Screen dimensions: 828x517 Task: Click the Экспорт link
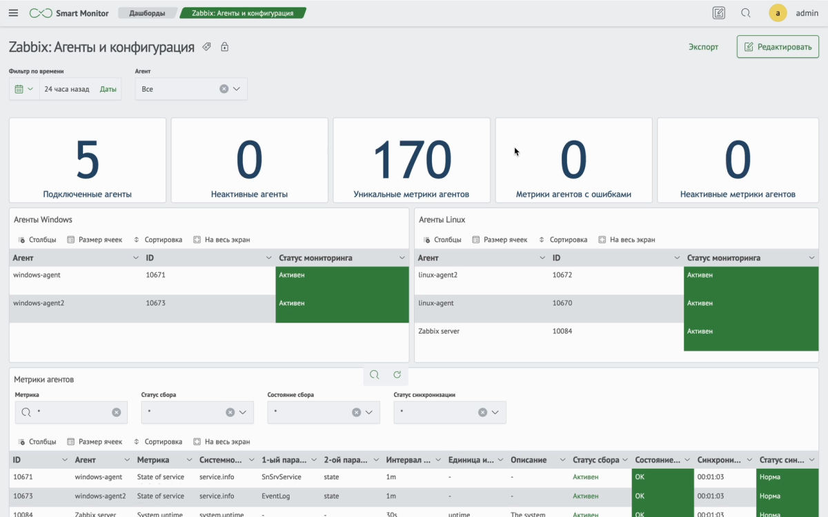pyautogui.click(x=703, y=47)
